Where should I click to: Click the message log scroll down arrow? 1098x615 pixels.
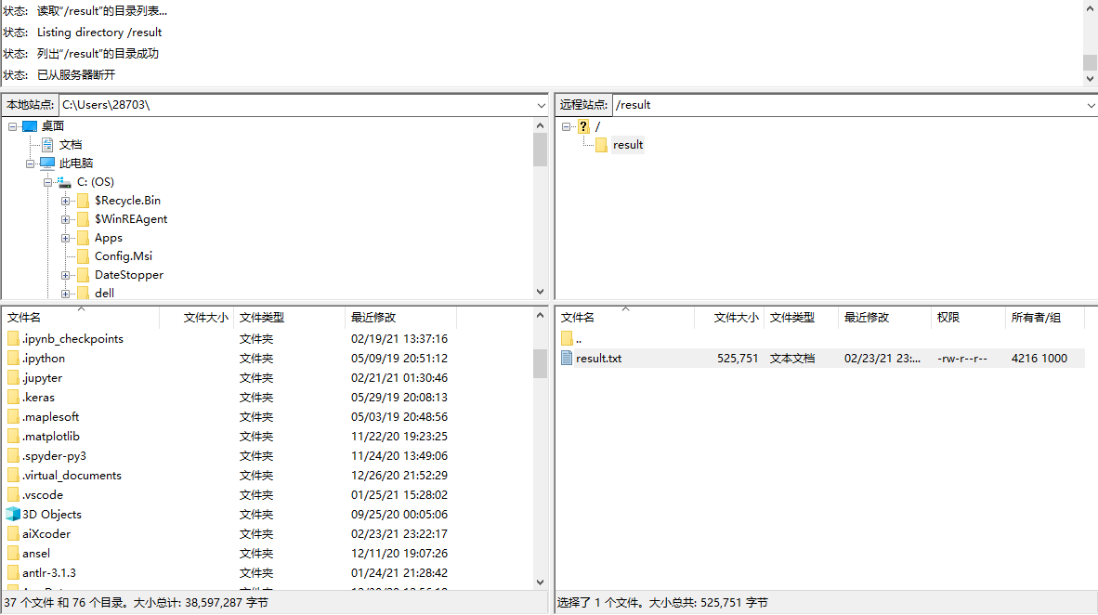point(1090,79)
